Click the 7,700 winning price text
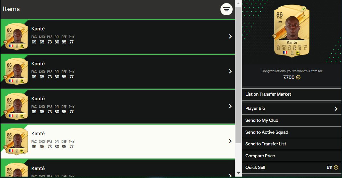The image size is (342, 178). click(289, 77)
